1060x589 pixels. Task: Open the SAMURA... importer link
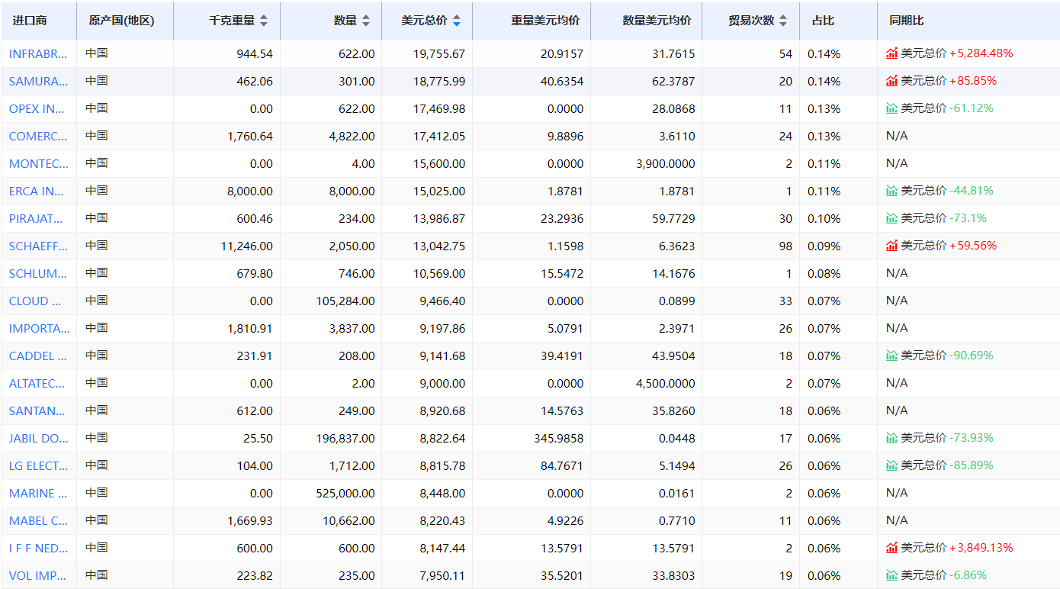coord(38,81)
